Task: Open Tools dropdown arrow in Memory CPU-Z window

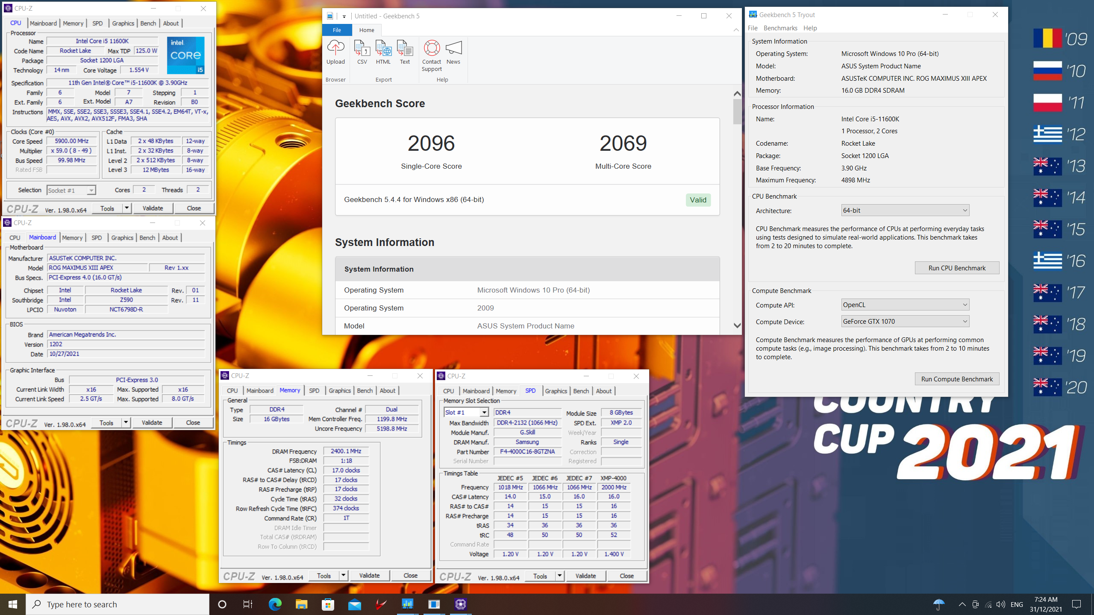Action: pos(343,576)
